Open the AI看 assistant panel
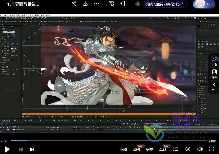 (214, 61)
